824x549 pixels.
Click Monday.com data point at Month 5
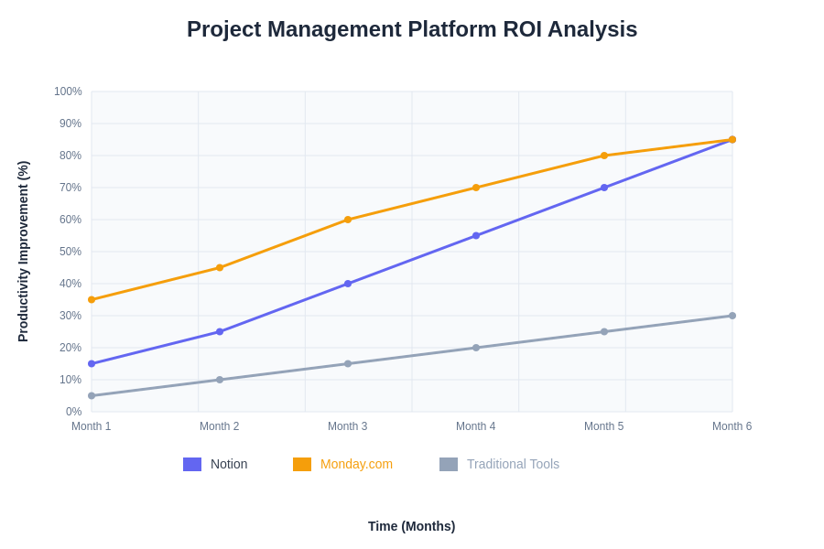coord(604,156)
